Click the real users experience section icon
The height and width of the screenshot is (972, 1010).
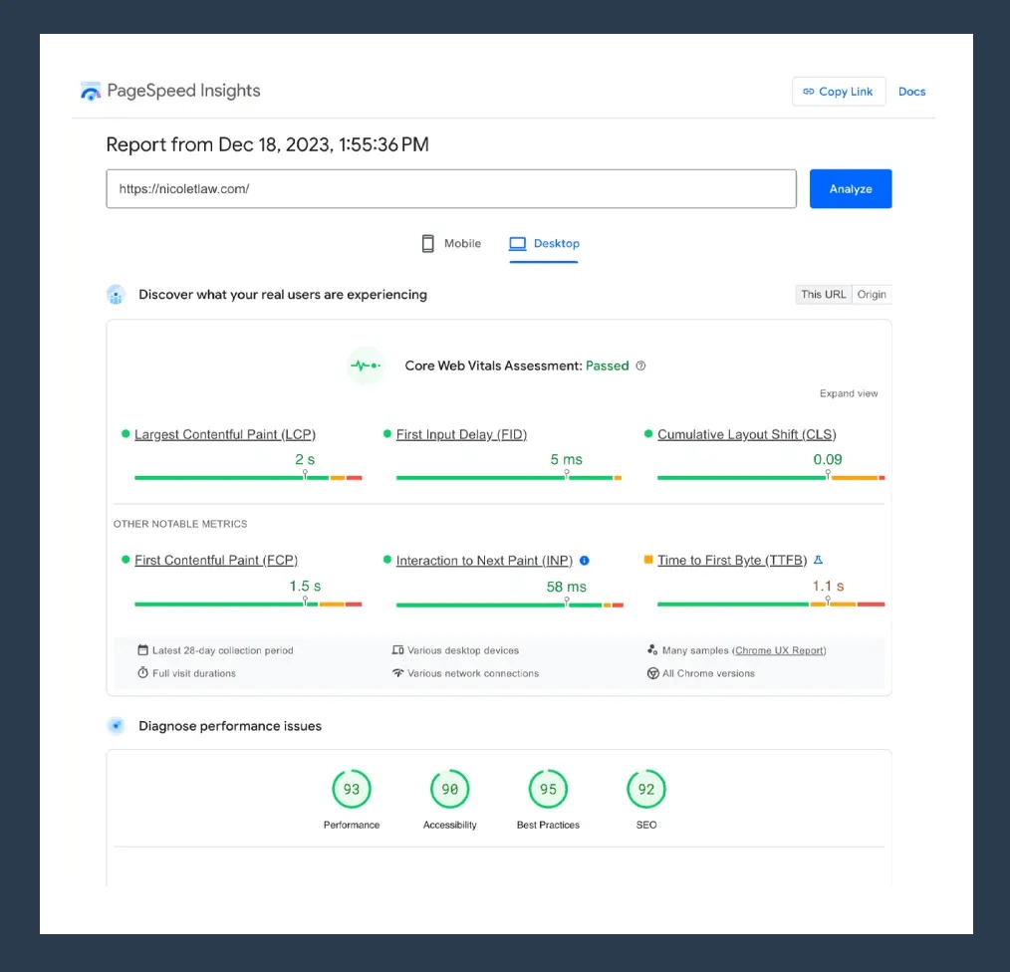116,295
